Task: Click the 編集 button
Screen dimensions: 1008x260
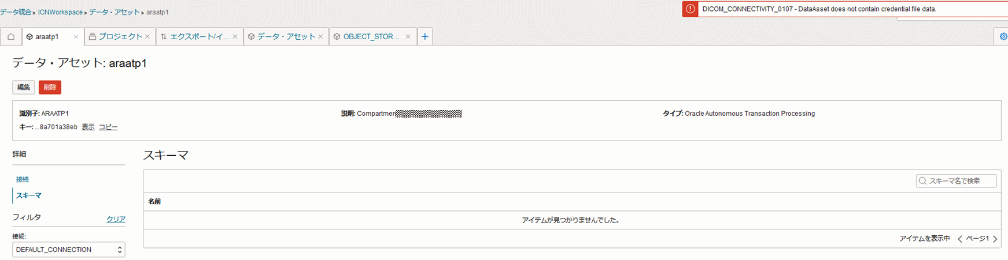Action: (24, 87)
